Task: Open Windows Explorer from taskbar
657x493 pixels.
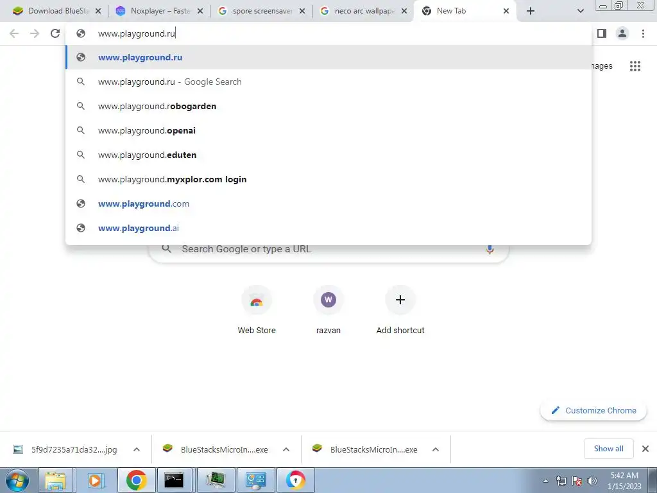Action: tap(55, 480)
